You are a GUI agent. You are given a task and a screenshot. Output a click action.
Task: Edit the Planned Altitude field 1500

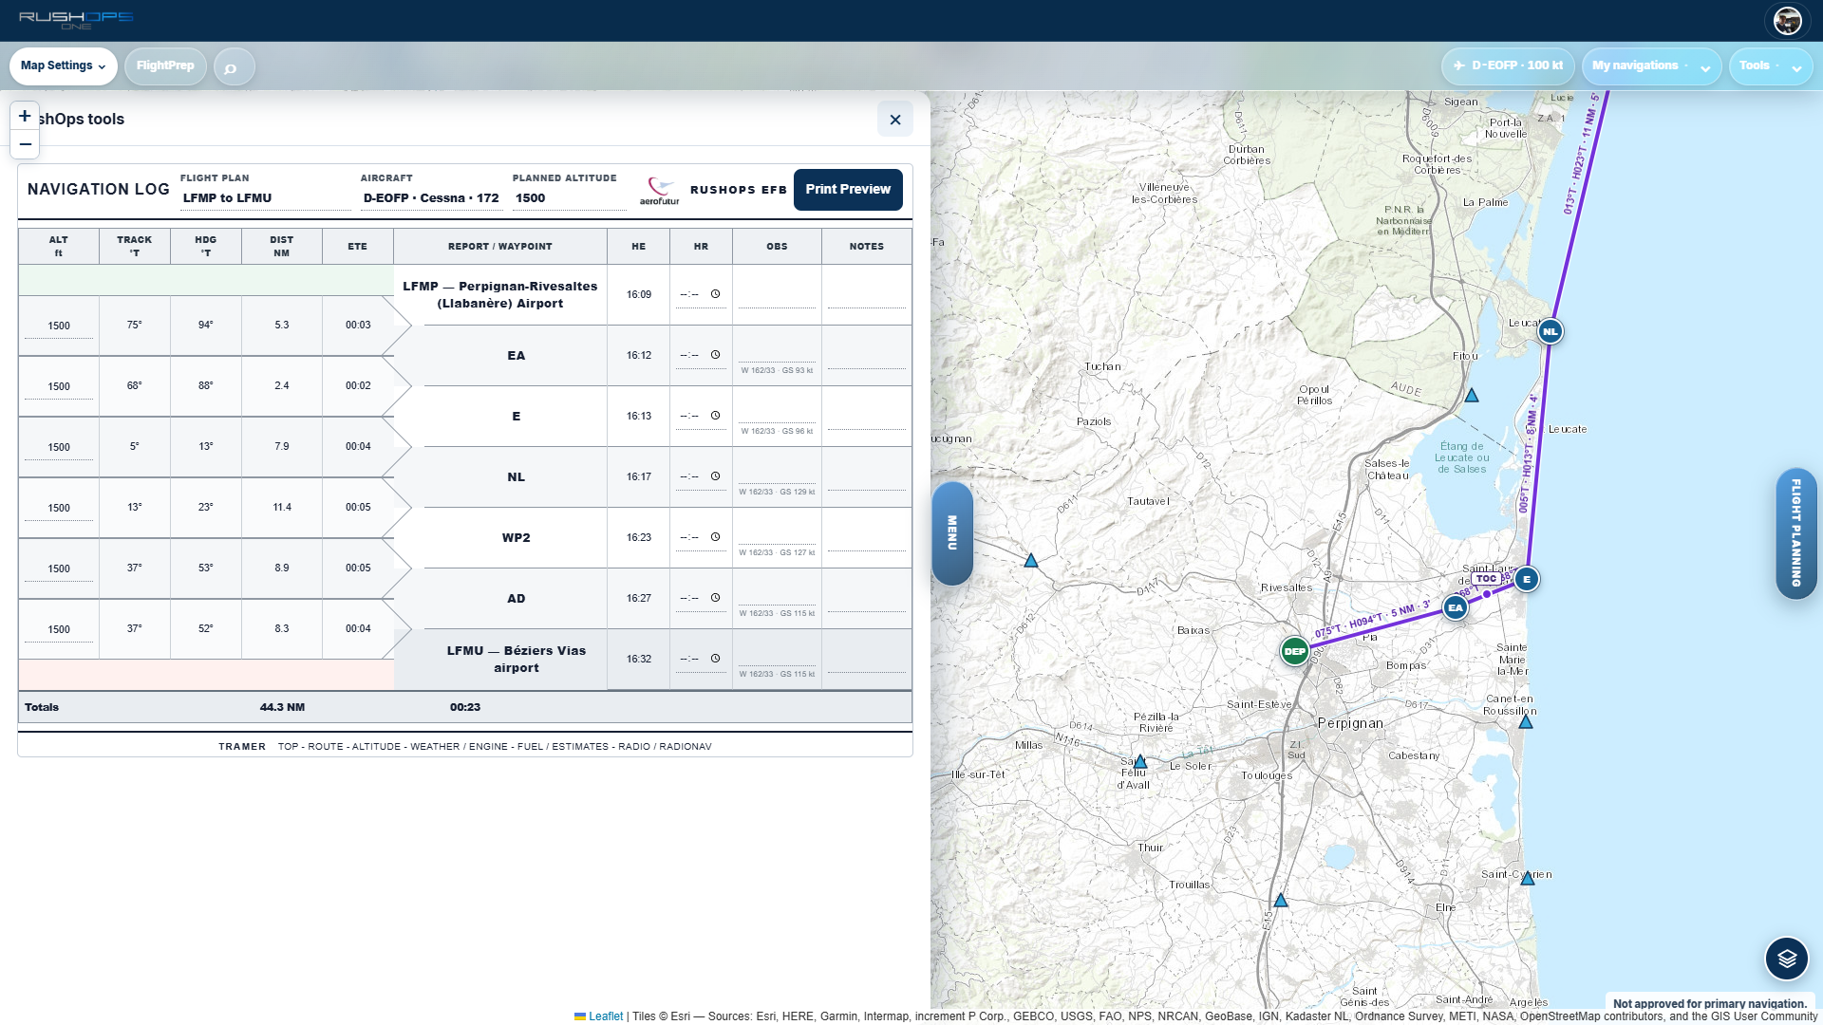click(569, 198)
